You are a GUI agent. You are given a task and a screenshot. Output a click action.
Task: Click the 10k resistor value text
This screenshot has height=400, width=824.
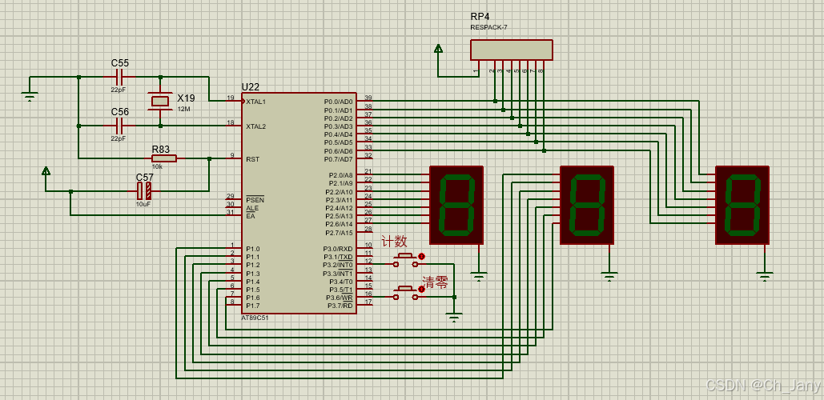(x=157, y=166)
